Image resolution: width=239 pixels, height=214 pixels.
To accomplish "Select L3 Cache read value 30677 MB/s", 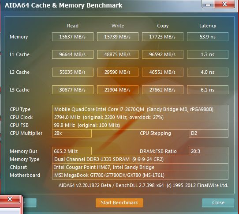I will pos(73,90).
